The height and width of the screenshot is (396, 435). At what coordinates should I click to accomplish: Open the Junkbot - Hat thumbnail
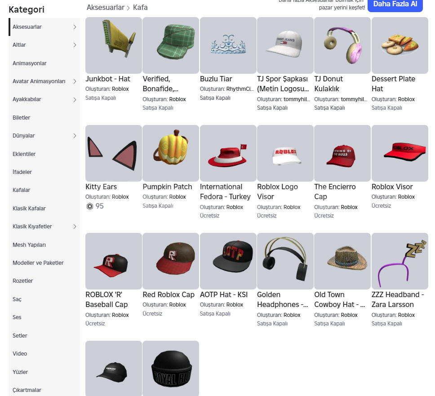[113, 45]
